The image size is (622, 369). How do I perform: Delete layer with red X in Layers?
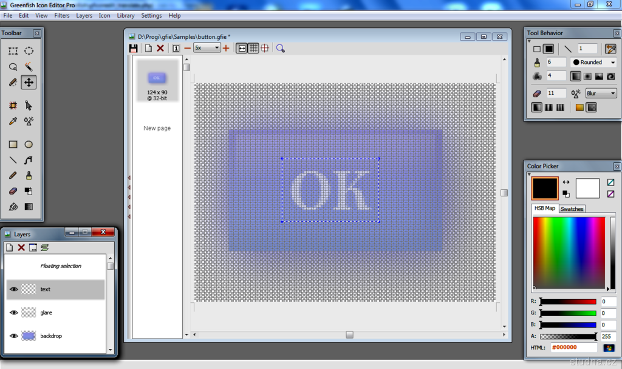(x=21, y=247)
